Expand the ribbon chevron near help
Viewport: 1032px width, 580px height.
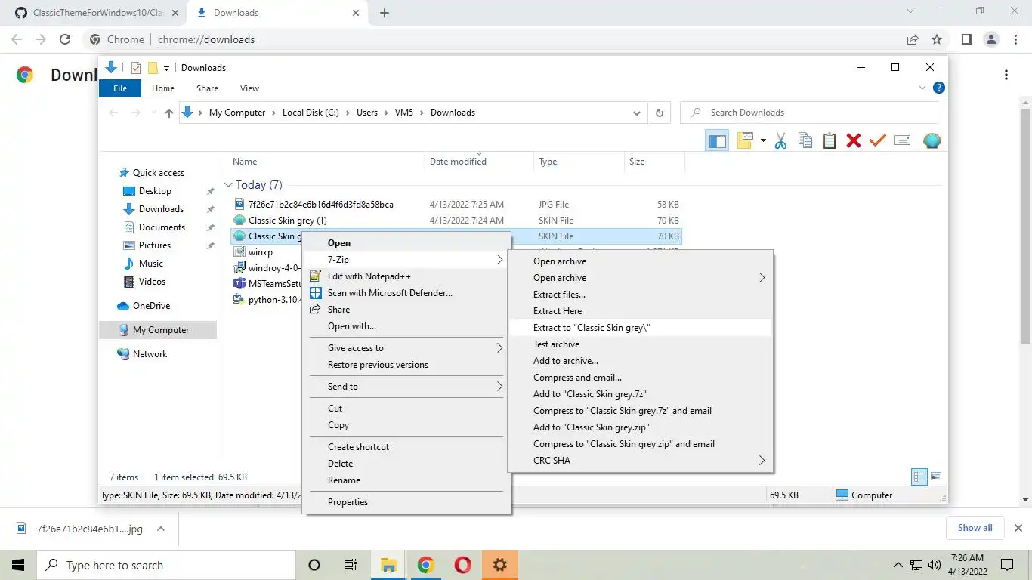tap(922, 88)
